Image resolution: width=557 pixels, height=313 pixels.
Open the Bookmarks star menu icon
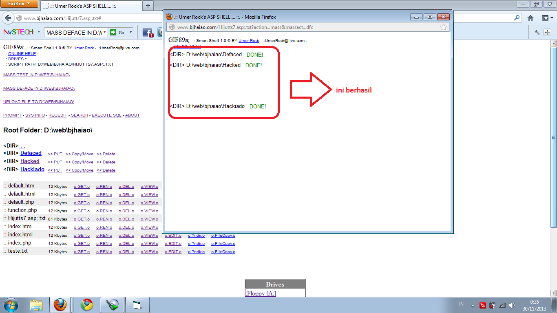click(x=546, y=18)
